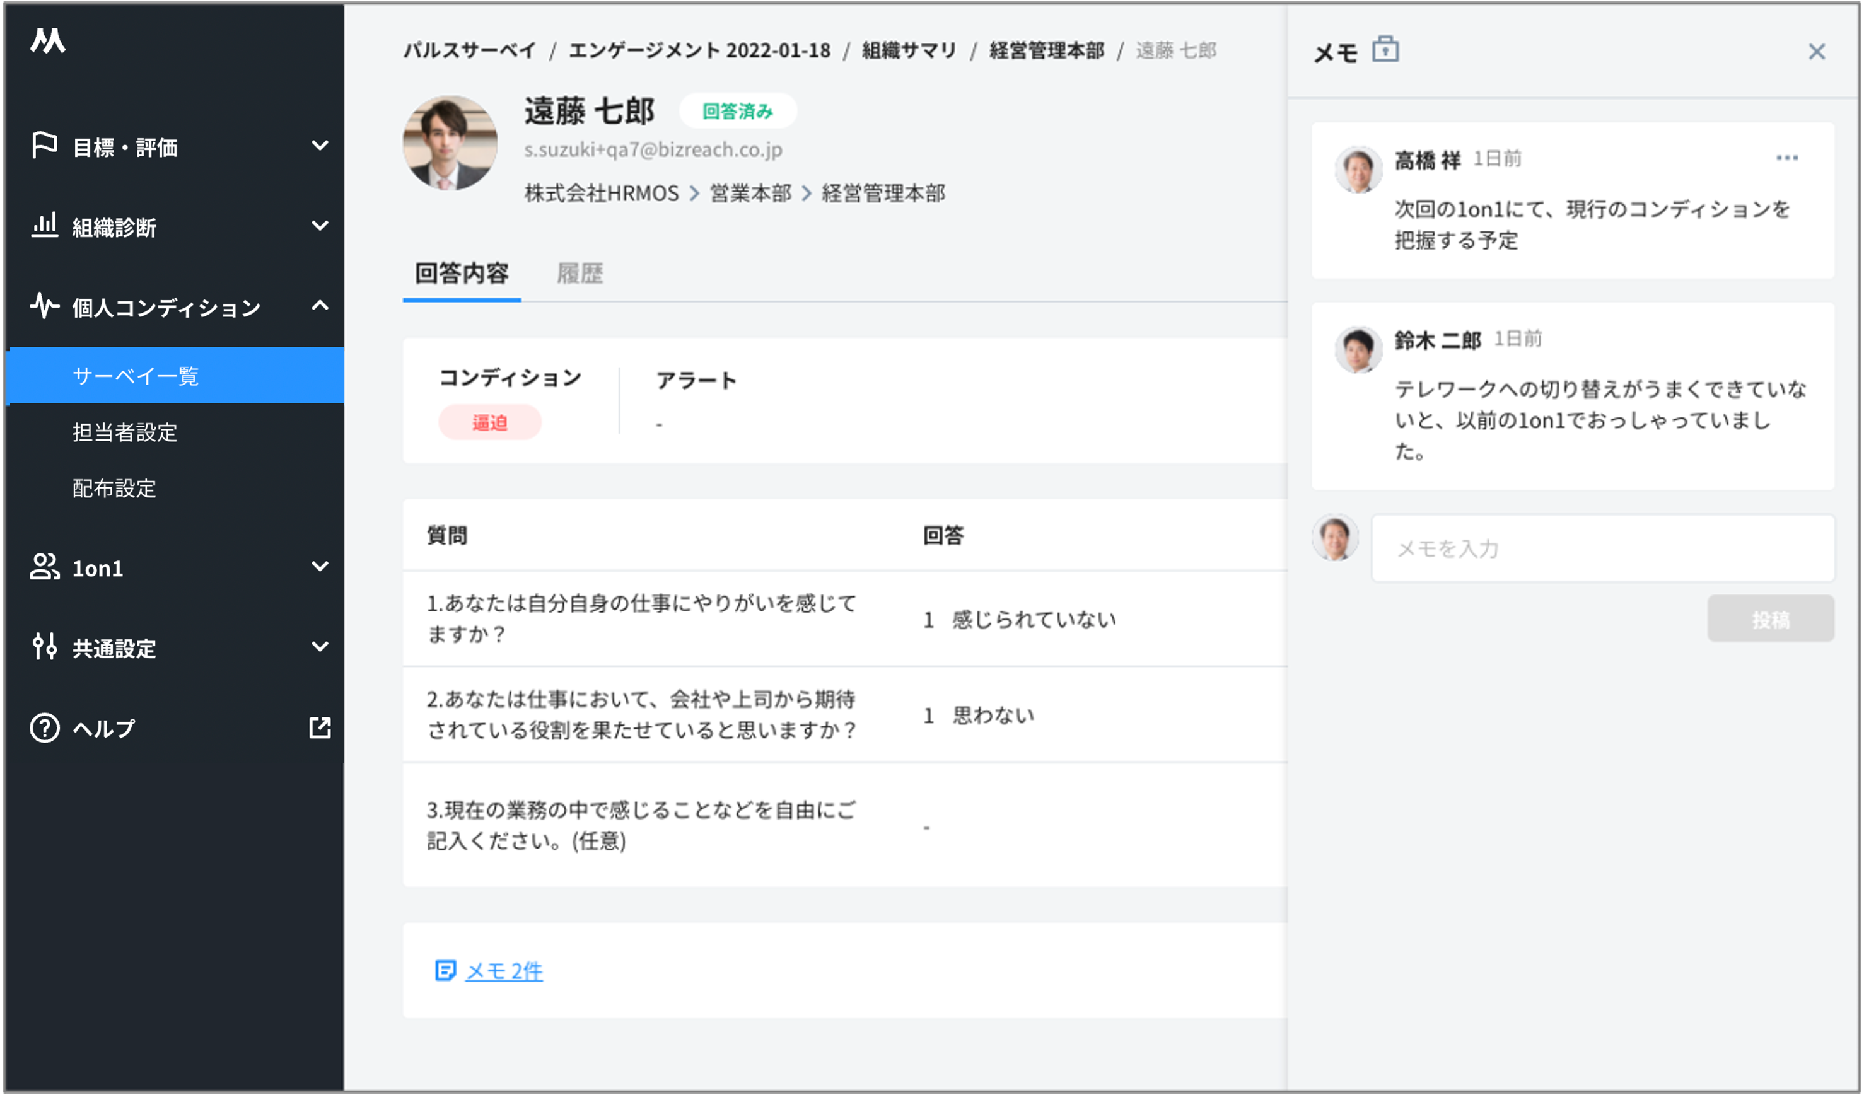
Task: Click the external link icon beside ヘルプ
Action: (320, 727)
